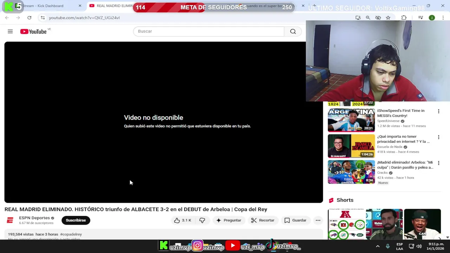This screenshot has width=450, height=253.
Task: Open the SpeedUniverse channel link
Action: coord(388,121)
